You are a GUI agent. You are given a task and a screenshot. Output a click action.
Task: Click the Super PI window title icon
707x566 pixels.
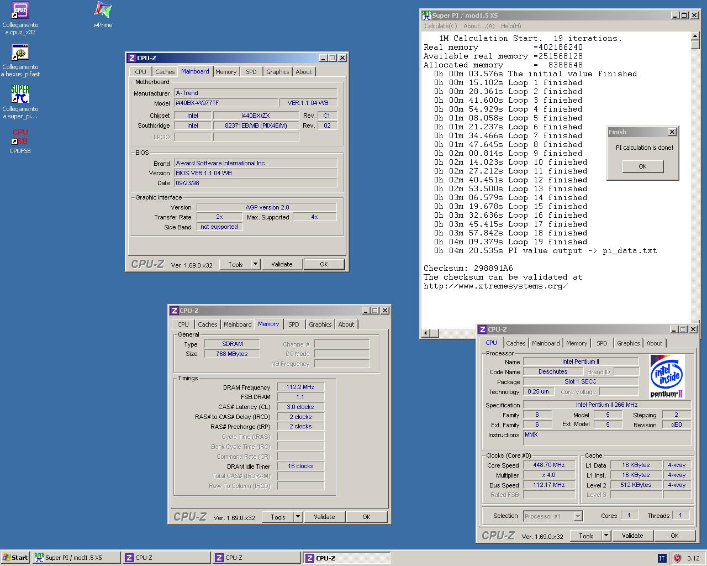coord(426,15)
